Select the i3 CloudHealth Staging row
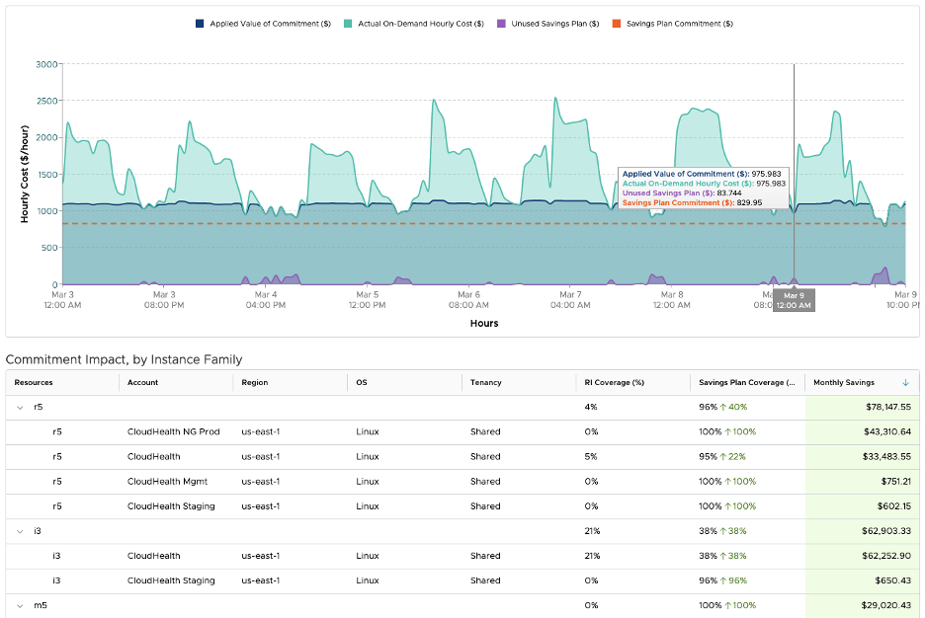 (x=462, y=580)
